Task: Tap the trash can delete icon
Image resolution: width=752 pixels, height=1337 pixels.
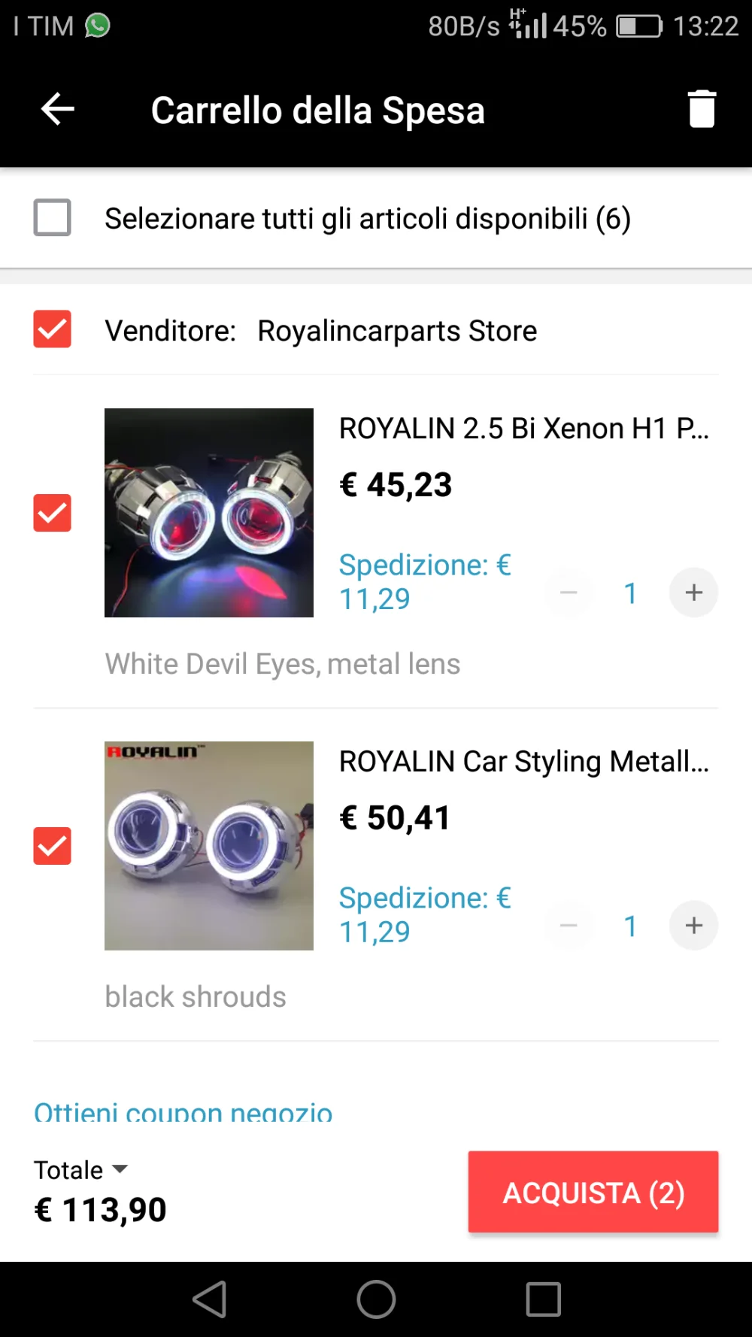Action: (702, 109)
